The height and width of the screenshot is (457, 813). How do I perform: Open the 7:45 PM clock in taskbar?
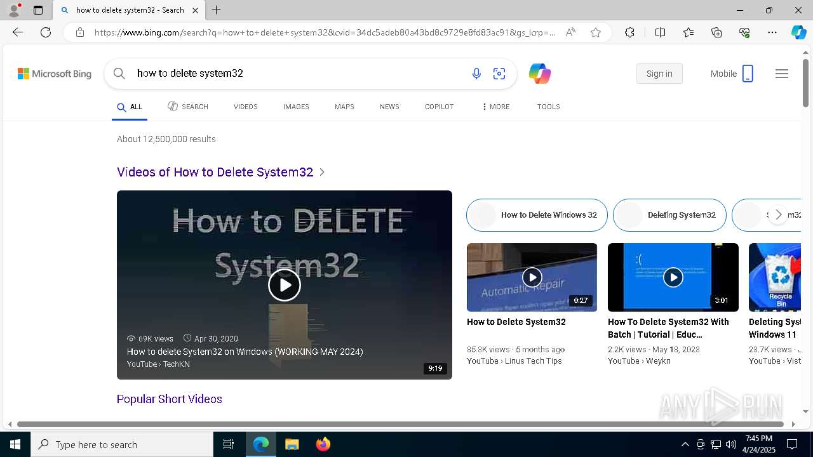click(759, 444)
